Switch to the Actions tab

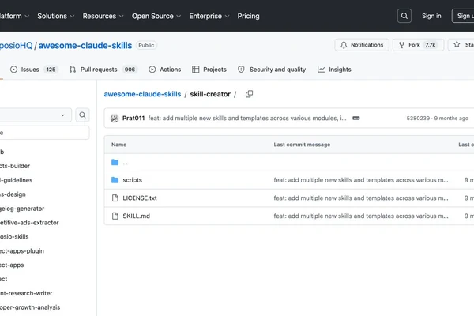pos(165,70)
